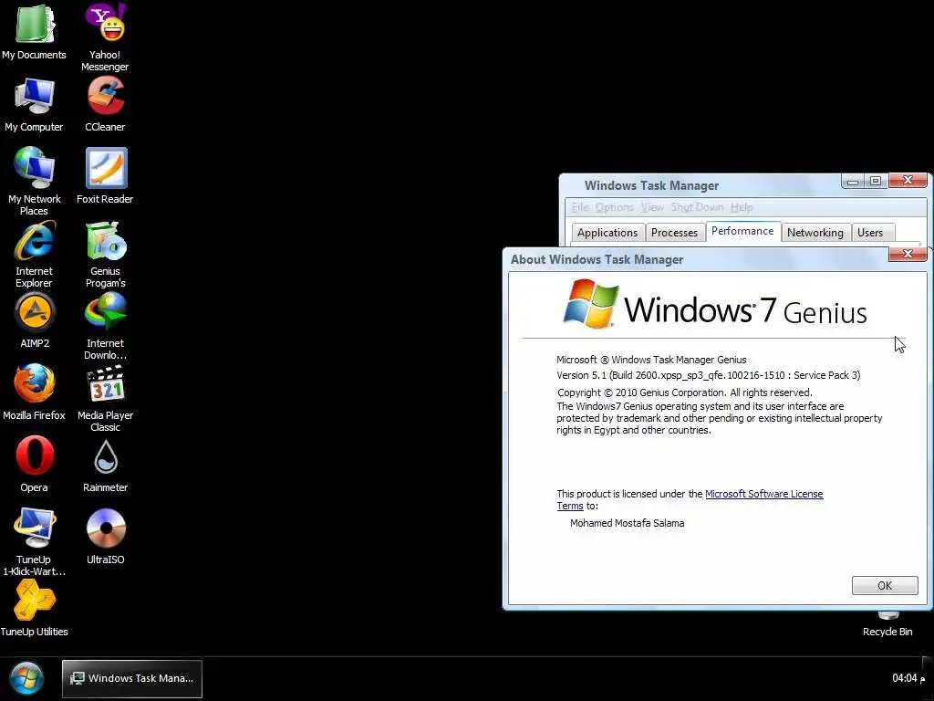Close the About Windows Task Manager dialog
The width and height of the screenshot is (934, 701).
click(908, 254)
